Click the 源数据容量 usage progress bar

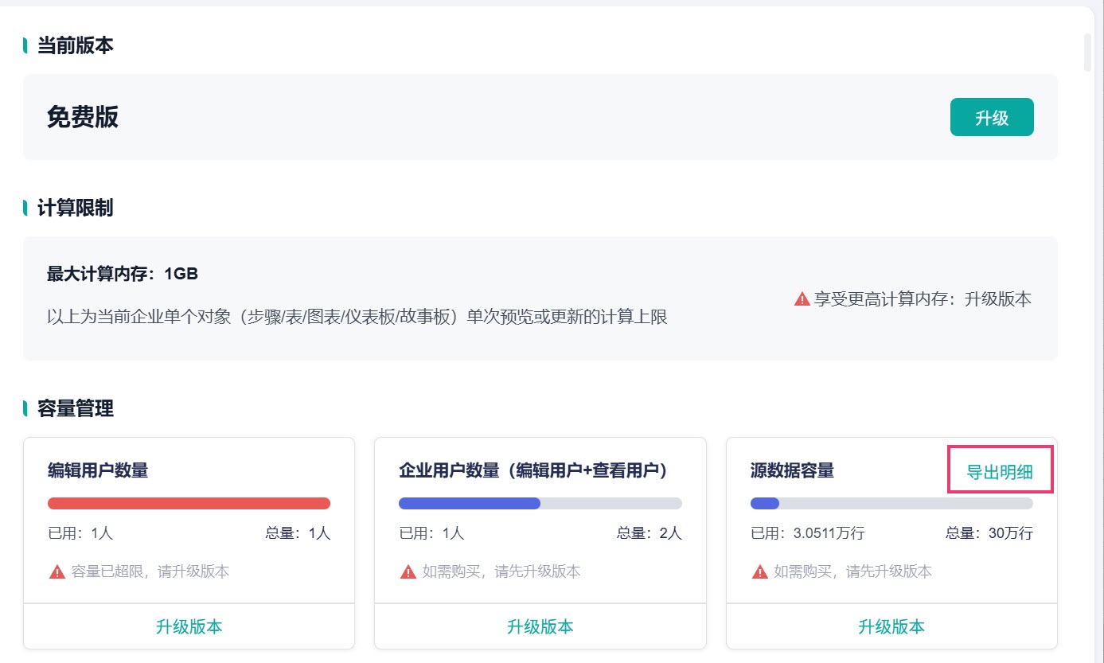(891, 503)
